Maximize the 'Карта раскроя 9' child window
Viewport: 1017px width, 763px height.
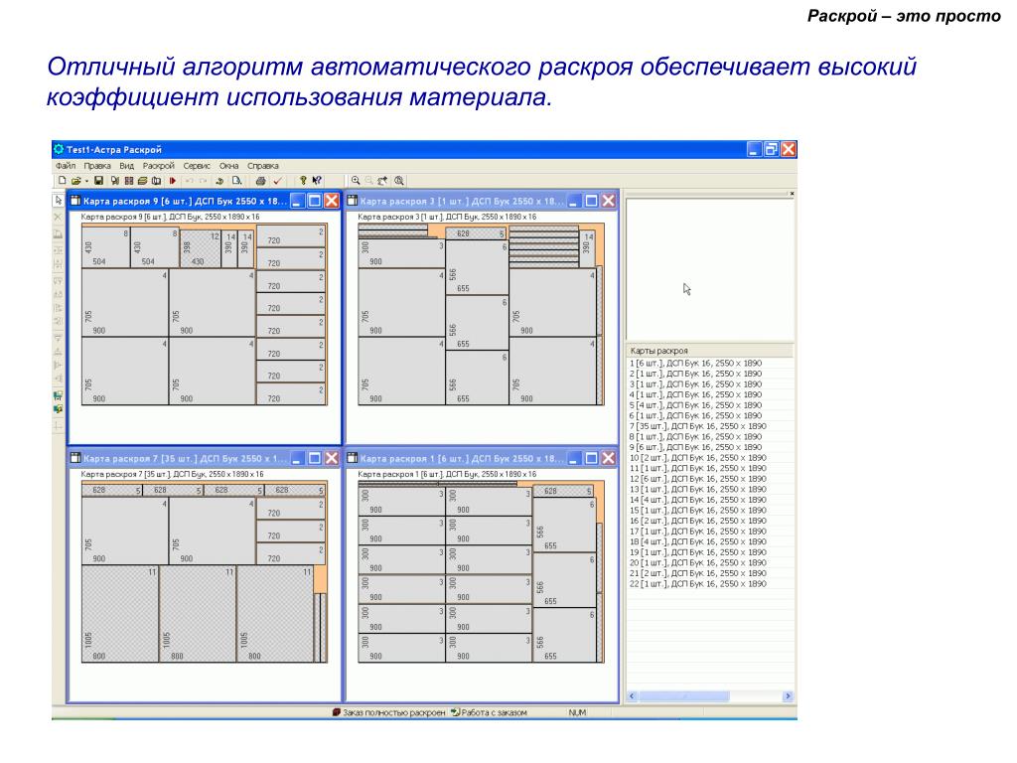coord(315,201)
